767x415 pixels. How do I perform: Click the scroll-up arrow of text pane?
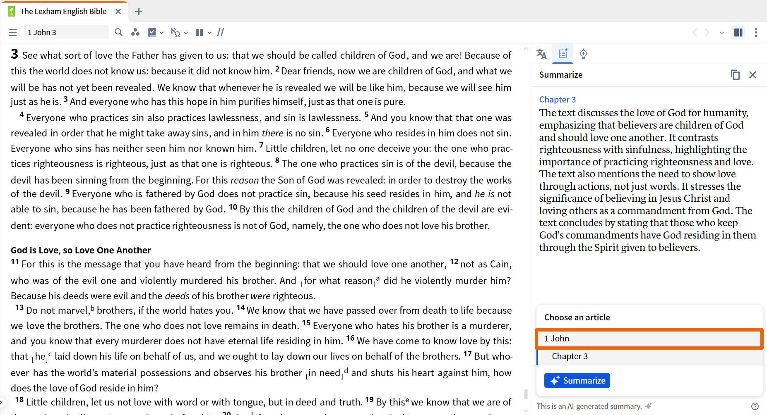click(526, 49)
